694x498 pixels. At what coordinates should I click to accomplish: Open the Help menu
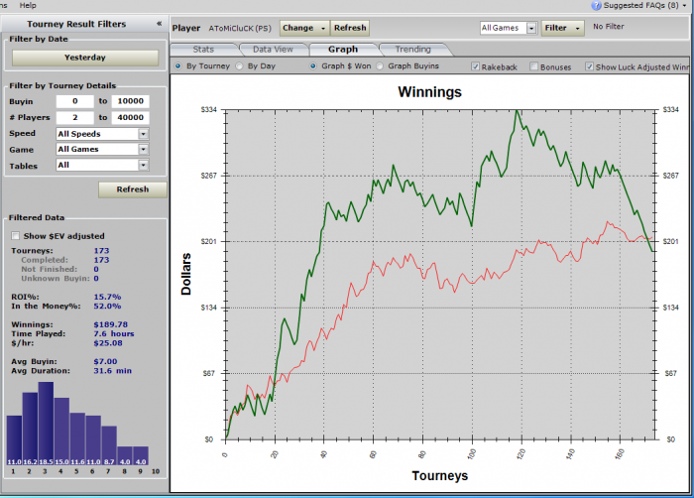[28, 5]
